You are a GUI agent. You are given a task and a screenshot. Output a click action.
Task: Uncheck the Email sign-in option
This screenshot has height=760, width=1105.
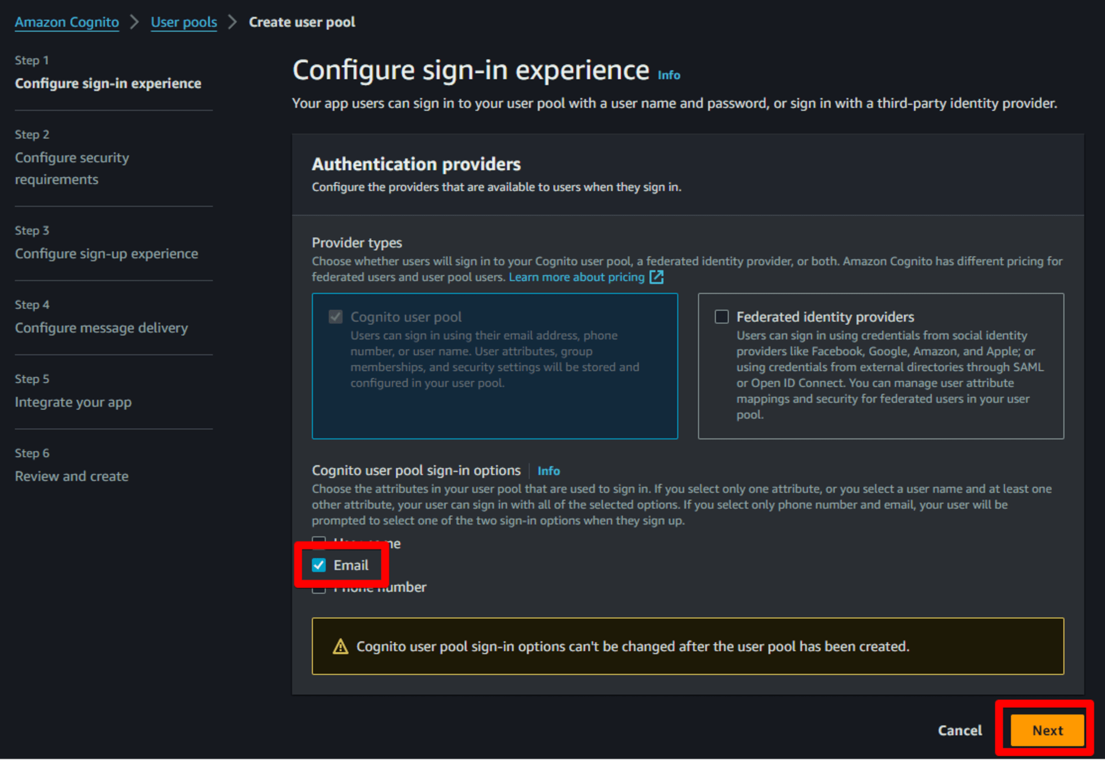(x=319, y=565)
